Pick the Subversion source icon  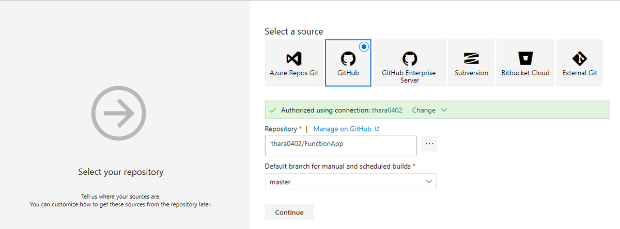(471, 57)
